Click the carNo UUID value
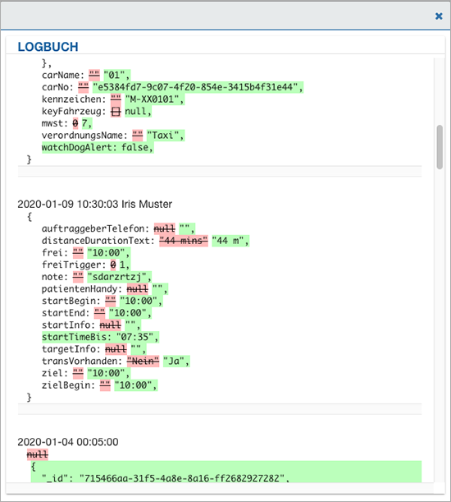451x502 pixels. pos(198,87)
